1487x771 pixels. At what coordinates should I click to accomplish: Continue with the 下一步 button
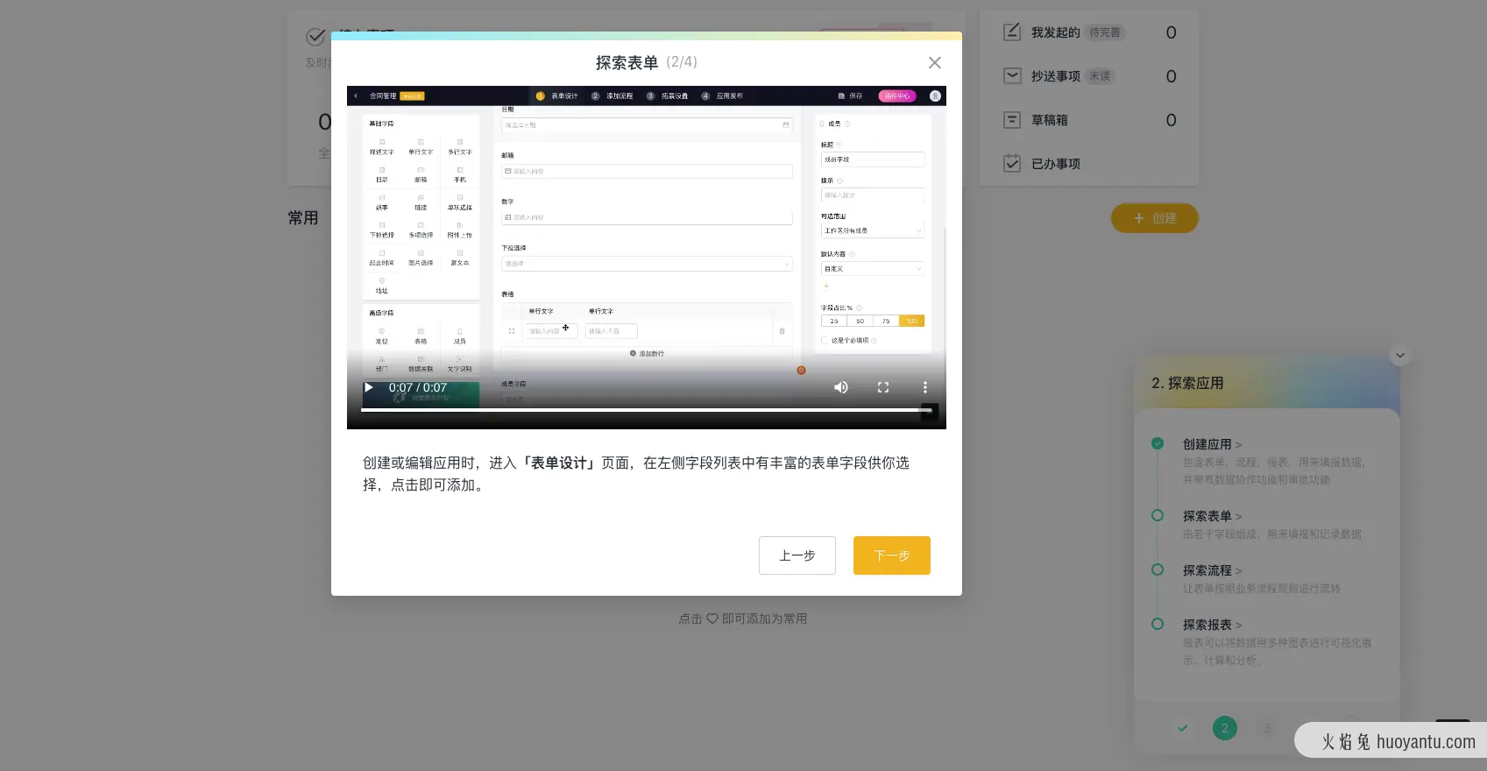(x=892, y=555)
